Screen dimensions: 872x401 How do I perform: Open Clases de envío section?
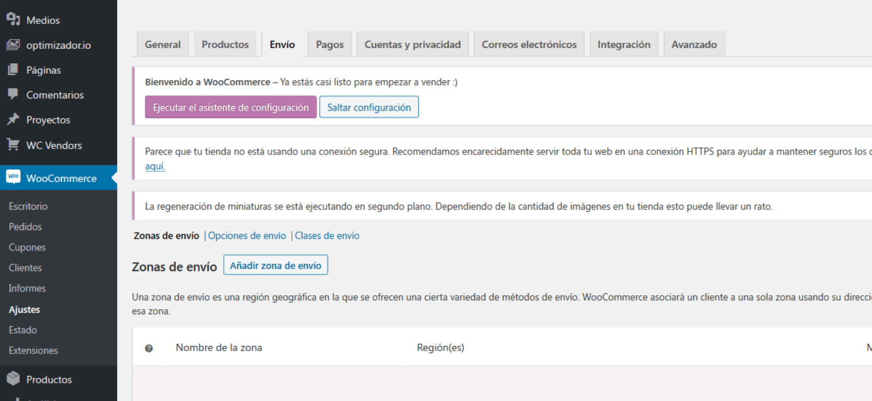(x=327, y=235)
